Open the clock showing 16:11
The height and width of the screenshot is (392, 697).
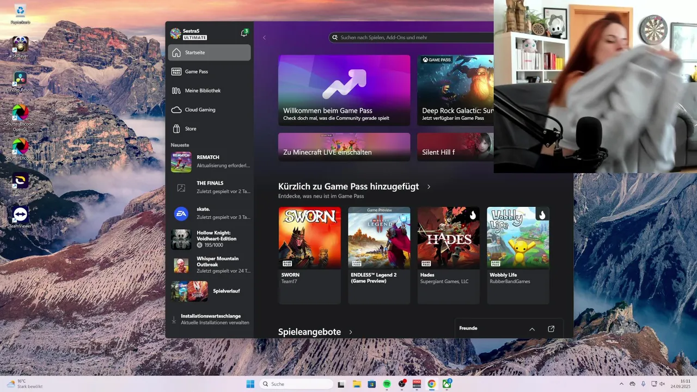(681, 384)
